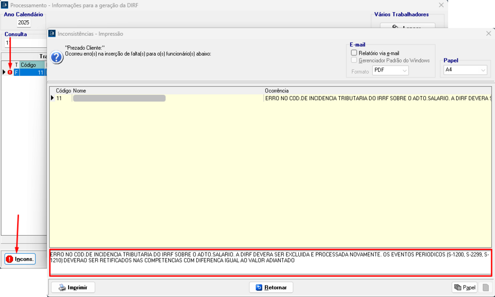This screenshot has height=297, width=495.
Task: Enable Relatório via e-mail checkbox
Action: (x=354, y=53)
